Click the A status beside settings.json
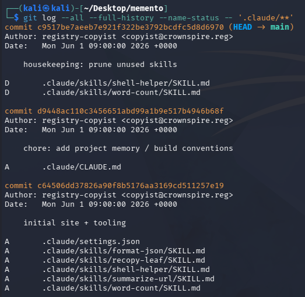 (7, 242)
